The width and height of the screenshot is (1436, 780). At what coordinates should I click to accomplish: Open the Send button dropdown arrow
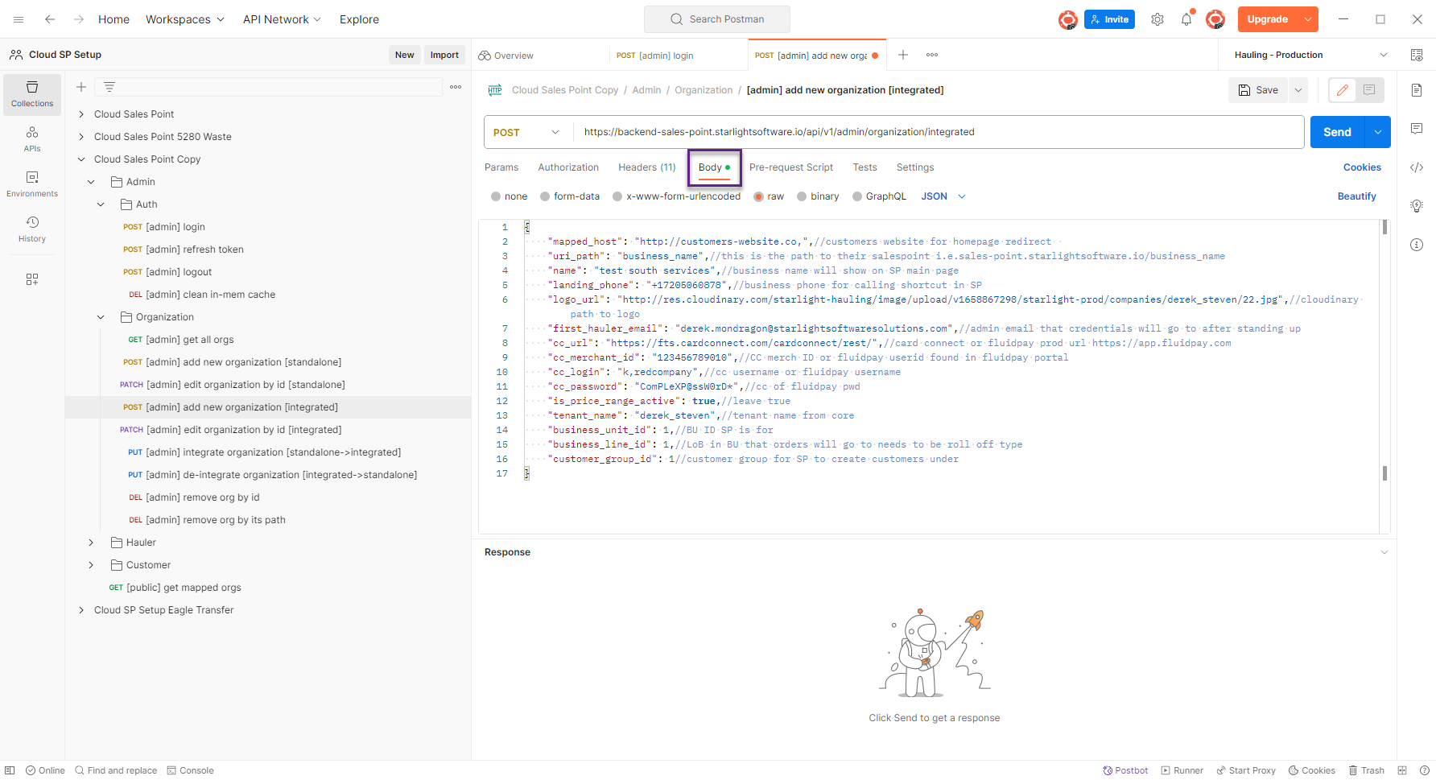click(x=1378, y=132)
